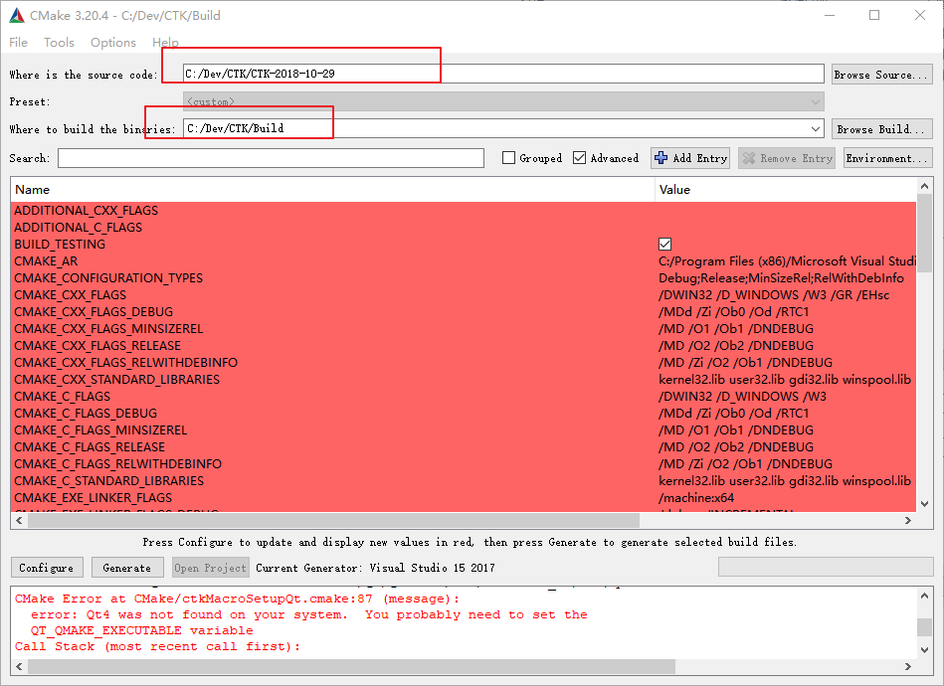The width and height of the screenshot is (944, 686).
Task: Toggle the BUILD_TESTING value checkbox
Action: pyautogui.click(x=664, y=245)
